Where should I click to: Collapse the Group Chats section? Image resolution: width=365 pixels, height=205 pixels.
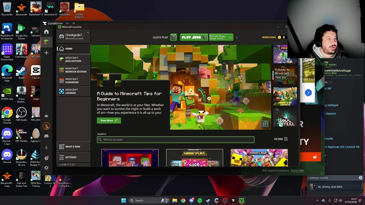[308, 178]
